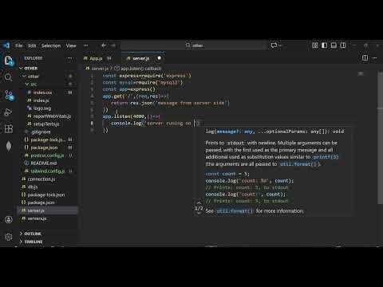Select highlighted server.js in tree

pyautogui.click(x=47, y=210)
